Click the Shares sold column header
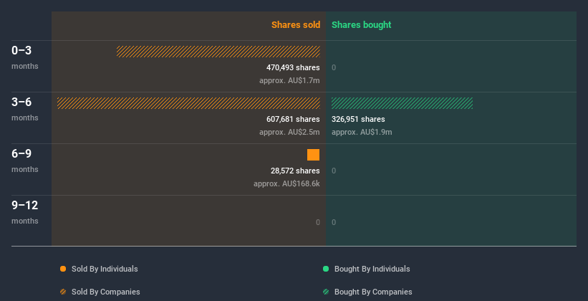 point(296,25)
